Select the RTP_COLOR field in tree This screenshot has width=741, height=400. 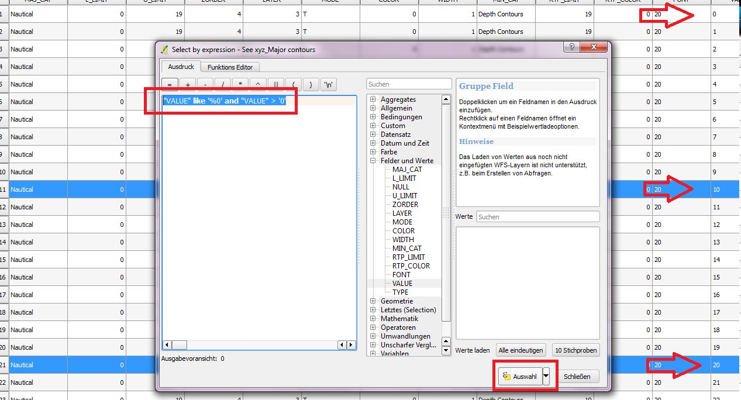(411, 266)
